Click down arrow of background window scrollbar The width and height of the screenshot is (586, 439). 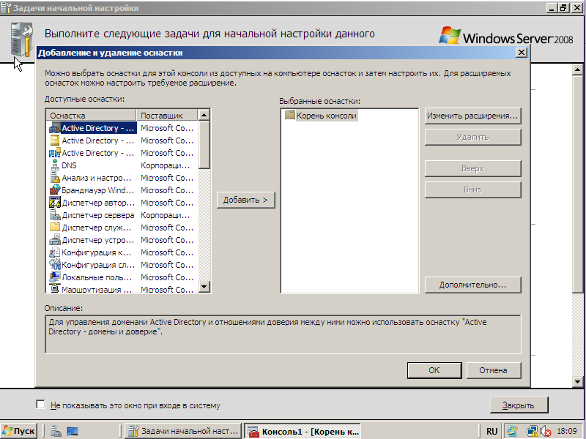577,381
